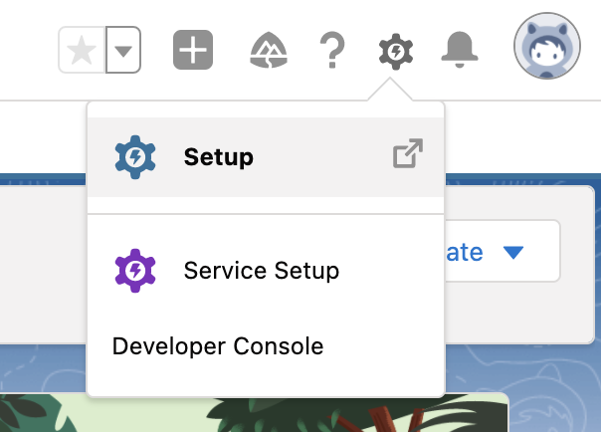Image resolution: width=601 pixels, height=432 pixels.
Task: Click the Favorites star icon
Action: pos(82,50)
